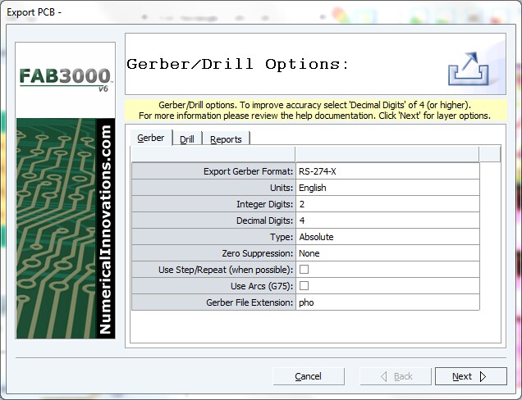
Task: Edit the Gerber File Extension field pho
Action: click(x=387, y=302)
